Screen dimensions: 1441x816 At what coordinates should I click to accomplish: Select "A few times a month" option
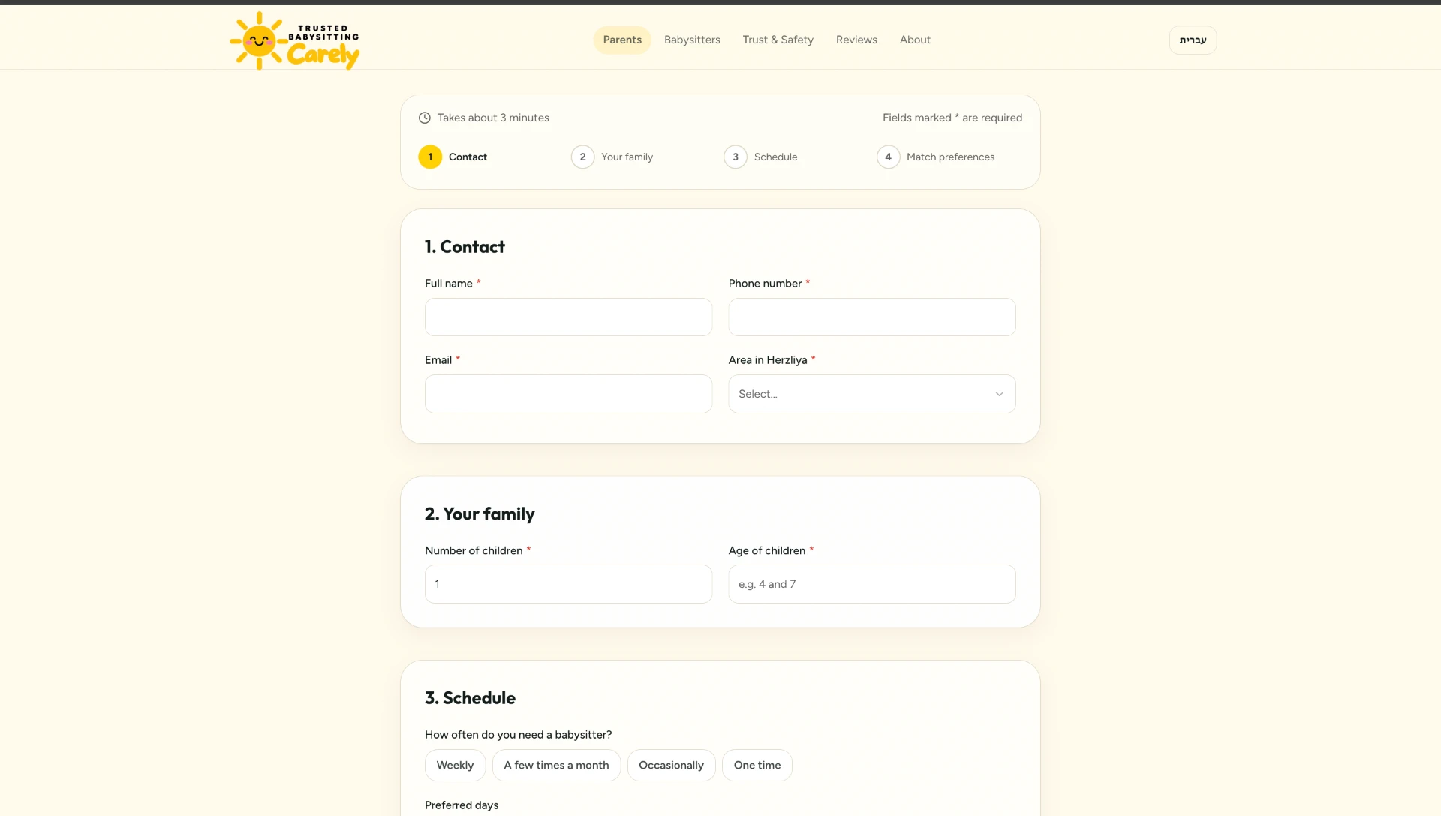[x=556, y=765]
